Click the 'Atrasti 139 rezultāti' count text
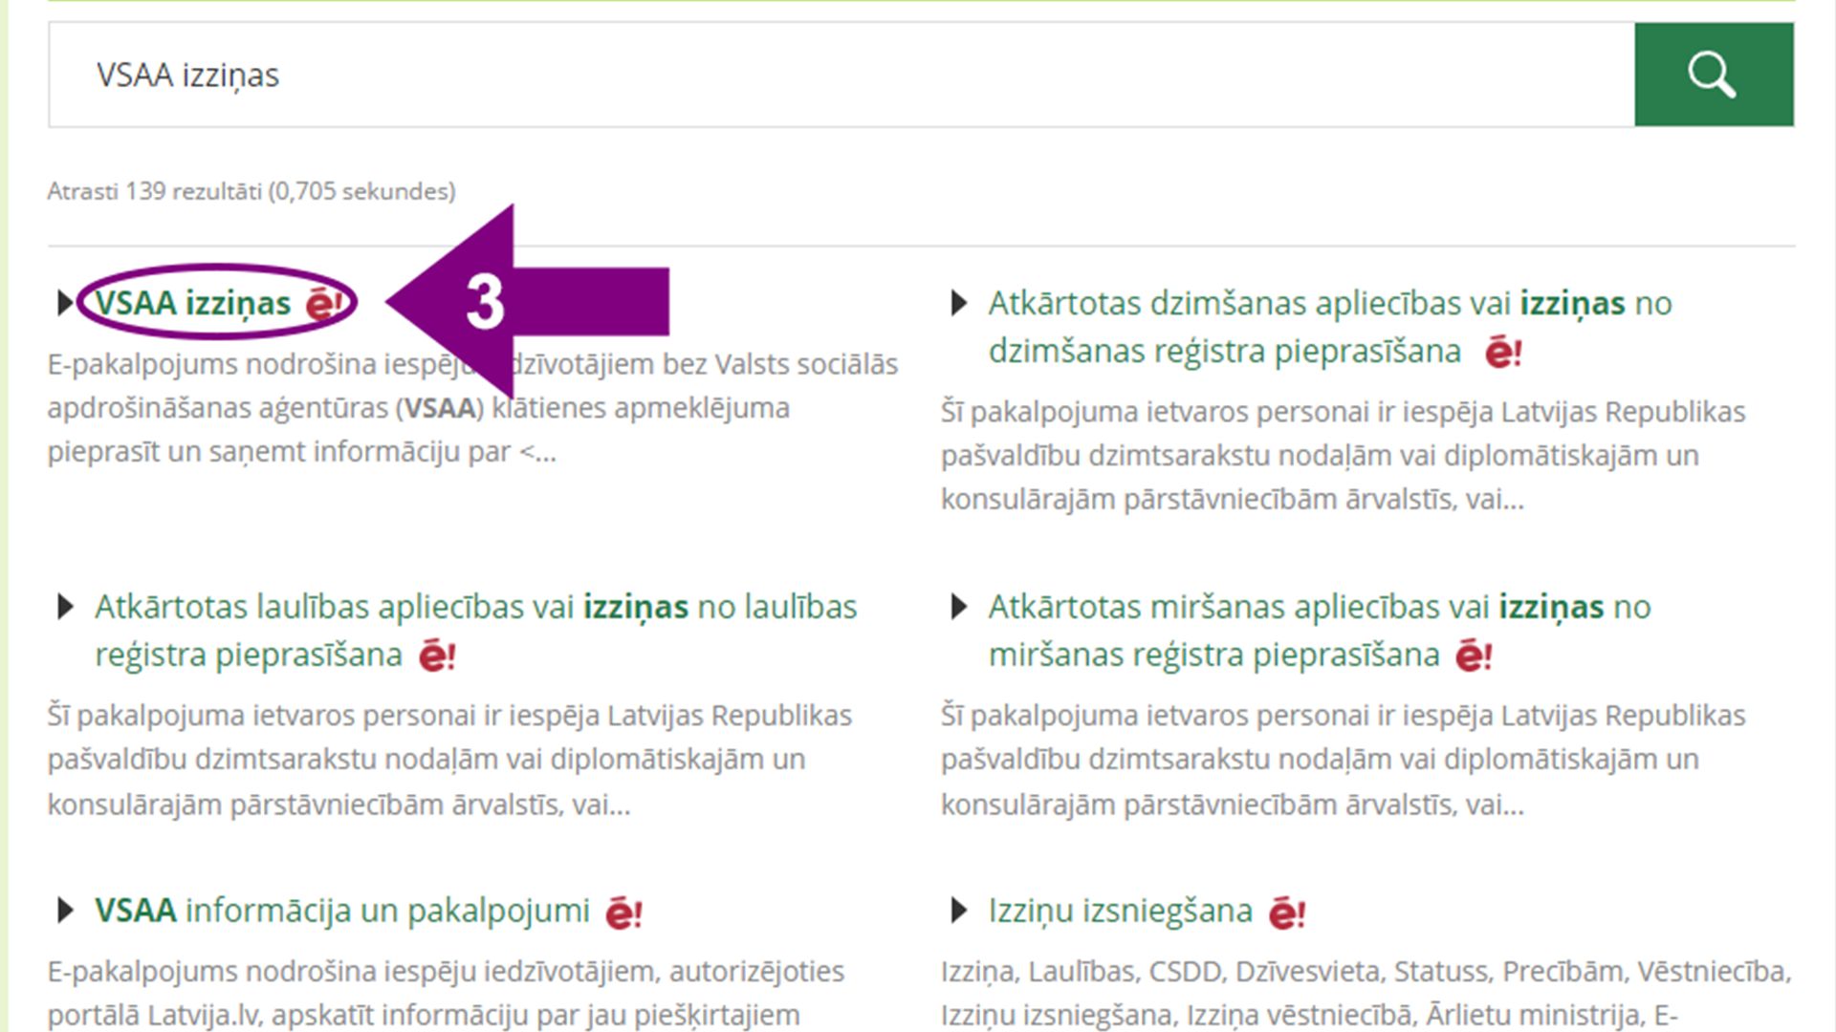The image size is (1836, 1032). coord(251,191)
